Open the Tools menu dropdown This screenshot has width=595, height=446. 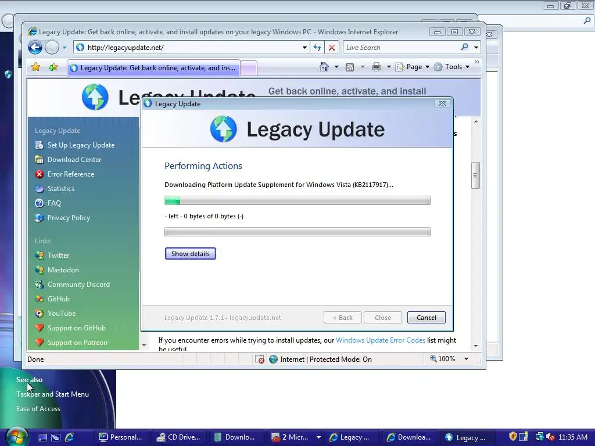(x=451, y=67)
